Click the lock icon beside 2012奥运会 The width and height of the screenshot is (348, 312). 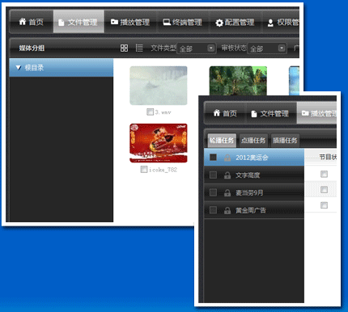(x=227, y=158)
